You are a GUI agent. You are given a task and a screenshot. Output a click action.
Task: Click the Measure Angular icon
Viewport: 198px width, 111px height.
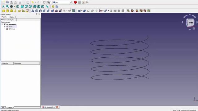tap(132, 11)
